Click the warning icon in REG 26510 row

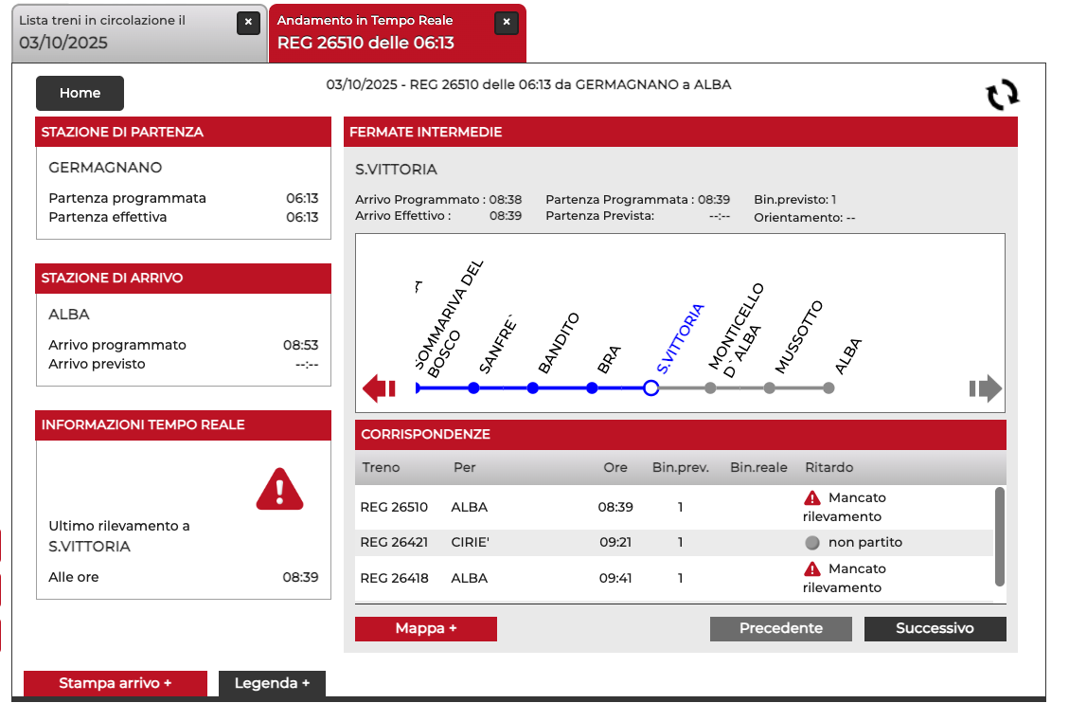811,498
